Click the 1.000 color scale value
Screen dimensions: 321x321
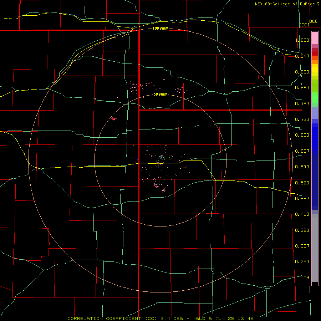(x=302, y=40)
